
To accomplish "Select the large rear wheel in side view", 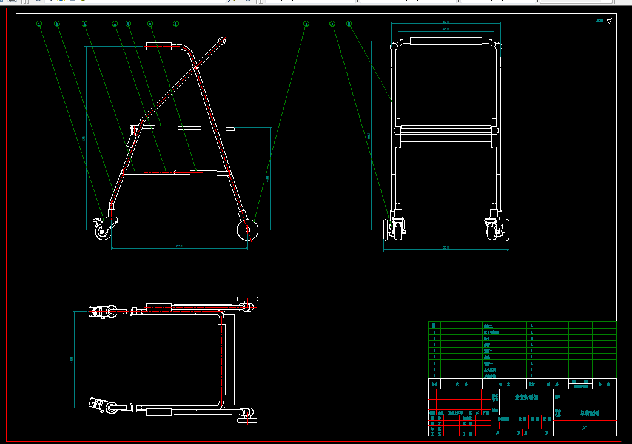I will click(x=247, y=230).
